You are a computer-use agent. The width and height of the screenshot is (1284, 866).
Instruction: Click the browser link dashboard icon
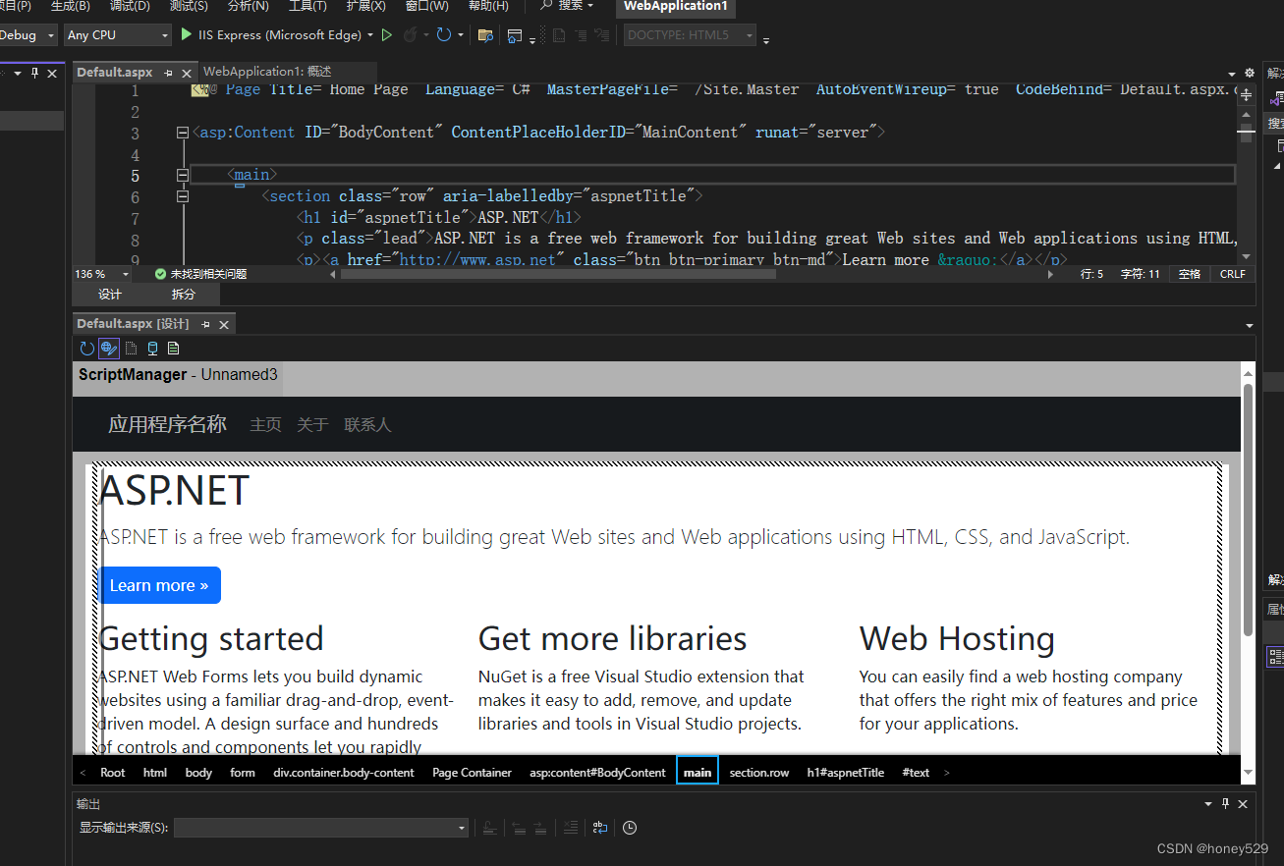[515, 35]
